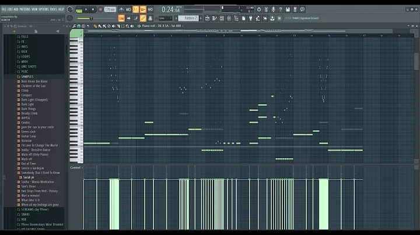Viewport: 420px width, 235px height.
Task: Toggle the highlighted blend recording button
Action: point(143,9)
